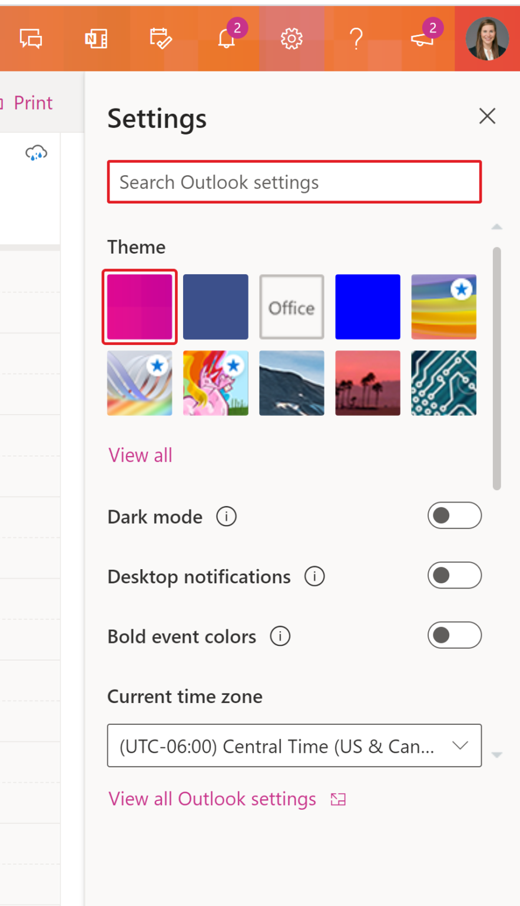
Task: Open the OneNote icon
Action: 95,38
